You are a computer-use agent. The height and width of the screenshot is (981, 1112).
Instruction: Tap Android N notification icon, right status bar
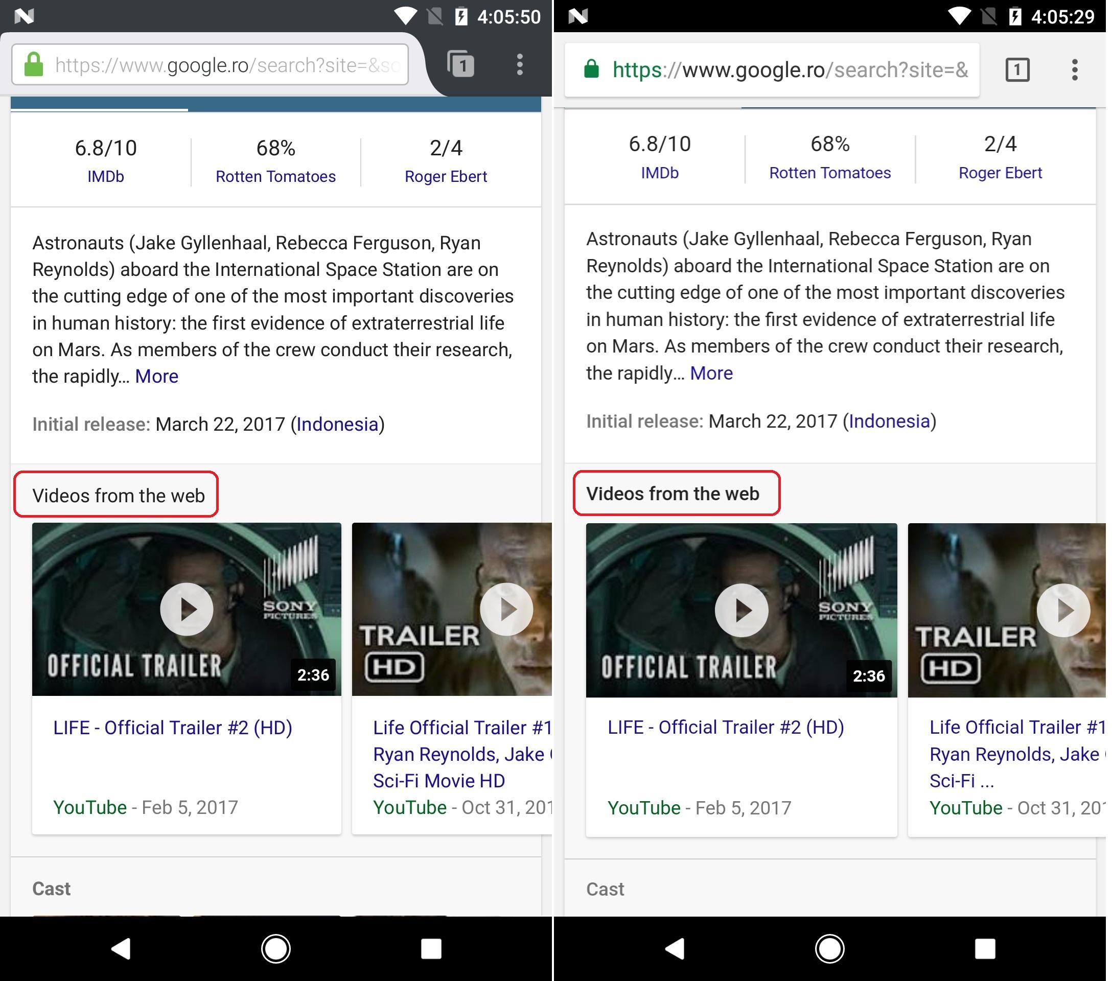(578, 16)
